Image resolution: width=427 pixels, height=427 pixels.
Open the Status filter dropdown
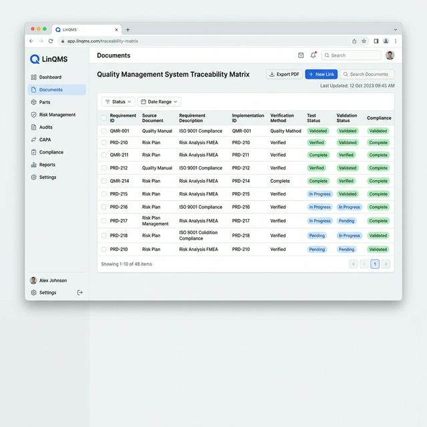coord(118,102)
